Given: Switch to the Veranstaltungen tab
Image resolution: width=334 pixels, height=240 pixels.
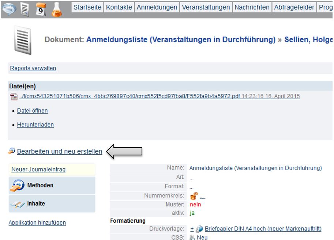Looking at the screenshot, I should [x=206, y=7].
